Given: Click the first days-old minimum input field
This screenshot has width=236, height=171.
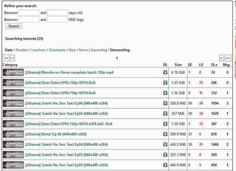Looking at the screenshot, I should pos(29,13).
